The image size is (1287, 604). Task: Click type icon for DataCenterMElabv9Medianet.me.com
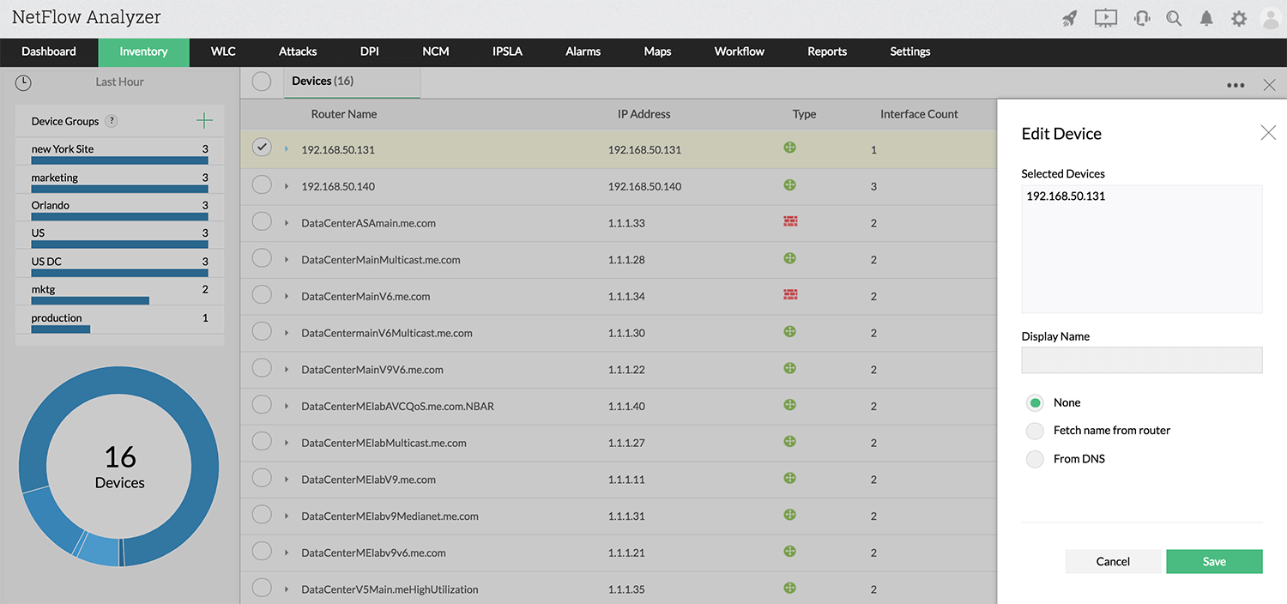(x=790, y=515)
